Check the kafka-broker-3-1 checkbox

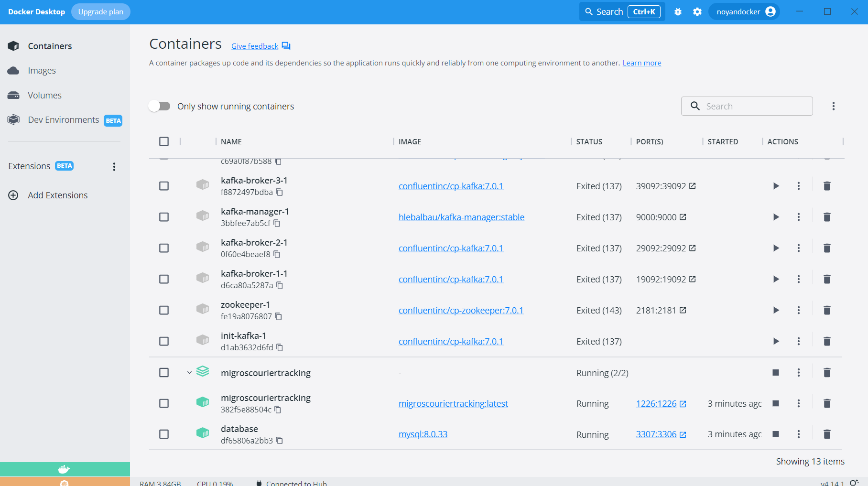coord(164,186)
